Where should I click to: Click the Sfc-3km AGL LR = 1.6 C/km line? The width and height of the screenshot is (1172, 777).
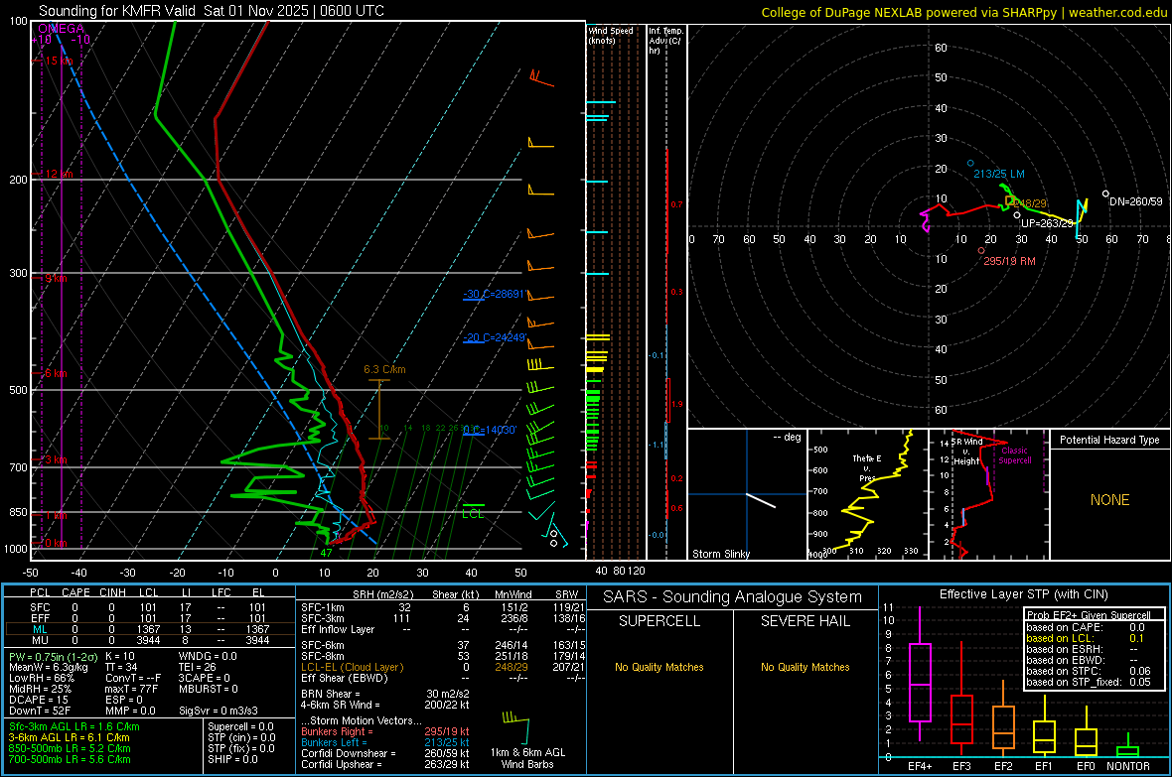(74, 726)
